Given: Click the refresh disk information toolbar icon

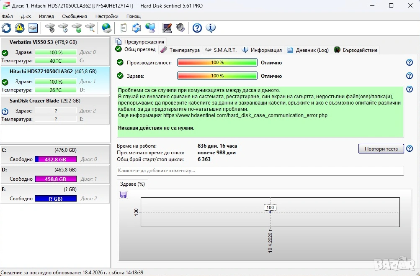Looking at the screenshot, I should (6, 28).
